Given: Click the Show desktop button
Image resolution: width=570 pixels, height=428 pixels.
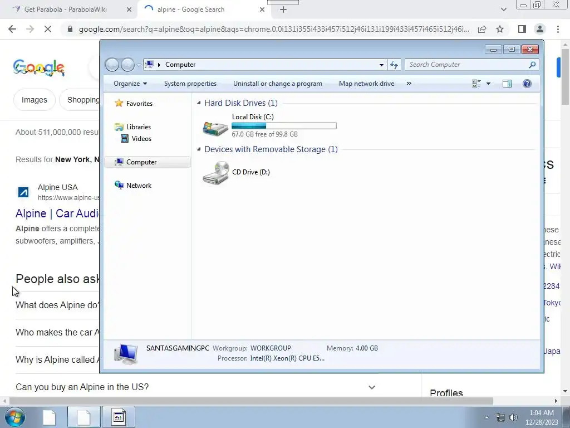Looking at the screenshot, I should click(566, 417).
